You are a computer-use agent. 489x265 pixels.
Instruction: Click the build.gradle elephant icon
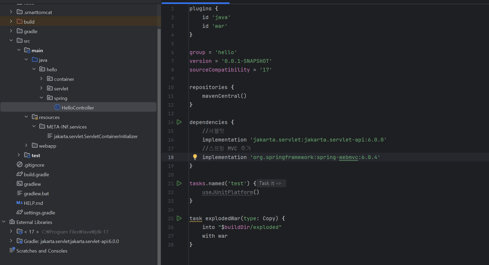[x=20, y=174]
